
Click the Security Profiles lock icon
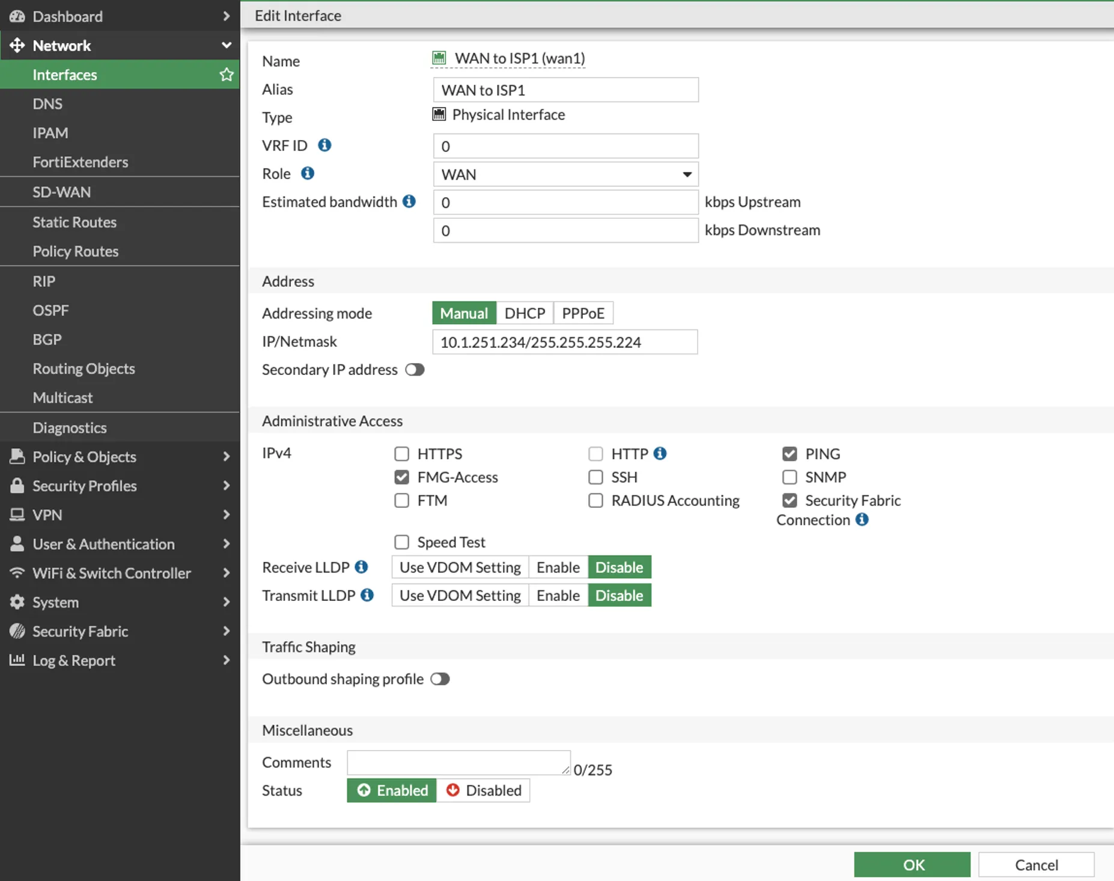tap(17, 485)
